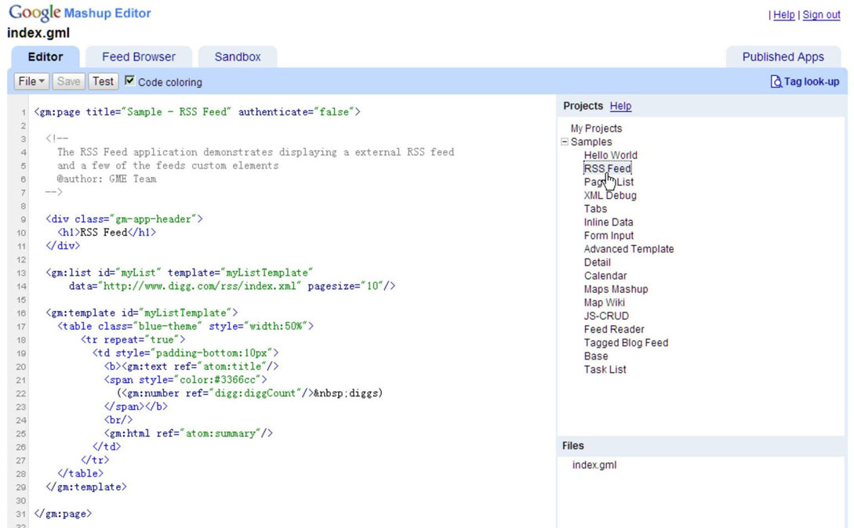Click the gm:number diggCount line

coord(249,393)
